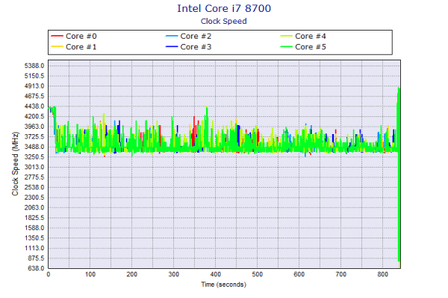Click the 4200.5 y-axis value
The height and width of the screenshot is (298, 448).
click(x=34, y=116)
